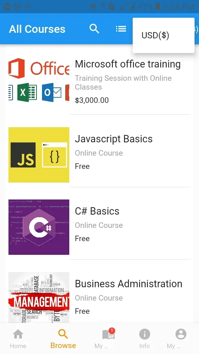The image size is (199, 354).
Task: Tap the purple C# thumbnail
Action: (39, 227)
